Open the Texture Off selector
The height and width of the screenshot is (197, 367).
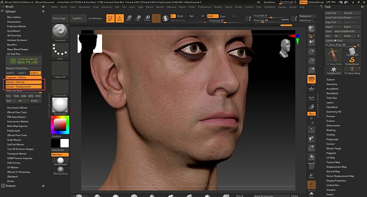[x=60, y=88]
